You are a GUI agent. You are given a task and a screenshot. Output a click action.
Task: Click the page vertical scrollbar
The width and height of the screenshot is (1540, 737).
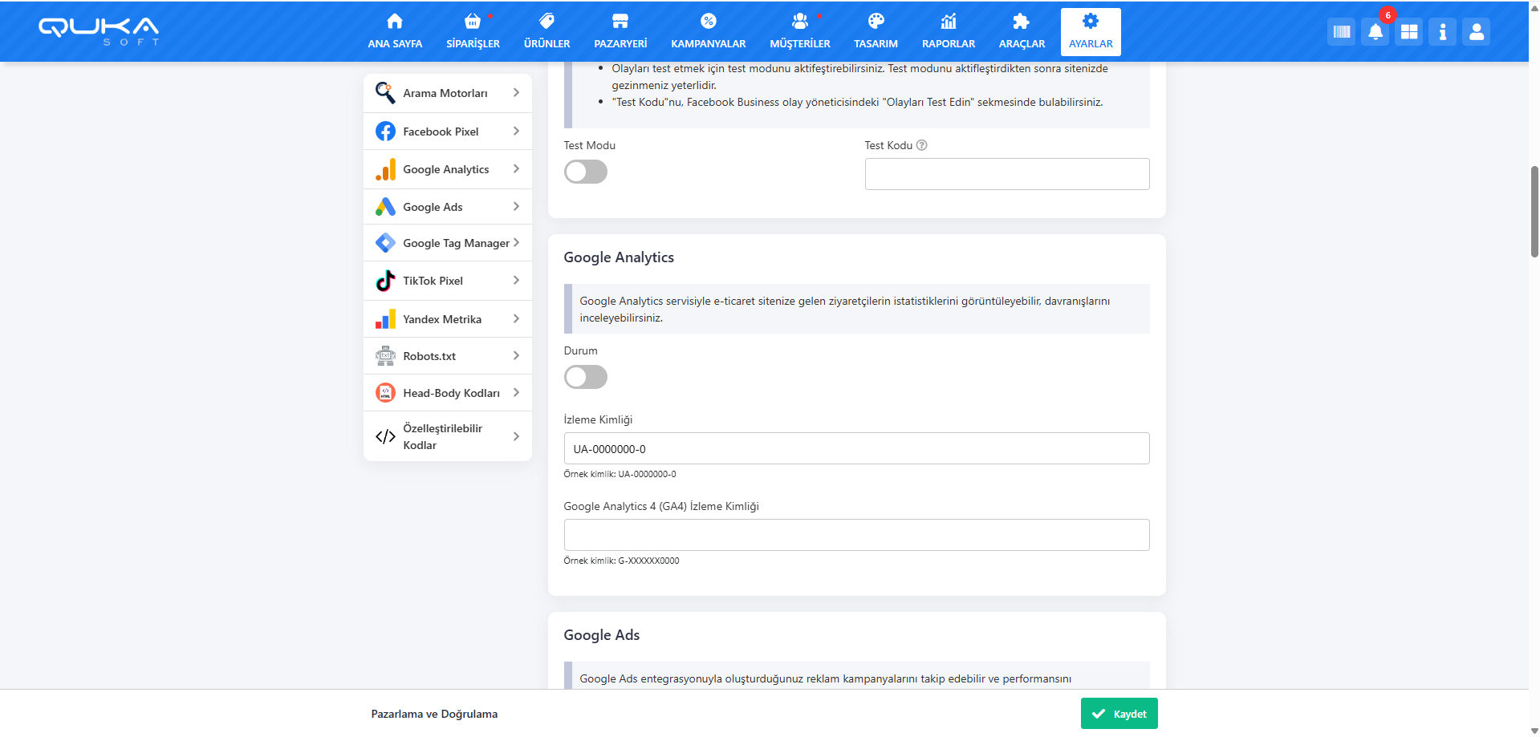coord(1534,211)
